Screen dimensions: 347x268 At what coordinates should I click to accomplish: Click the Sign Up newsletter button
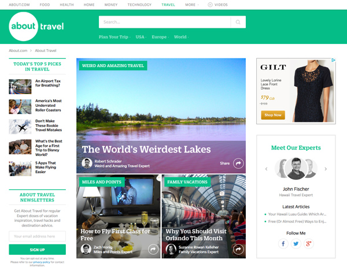37,250
